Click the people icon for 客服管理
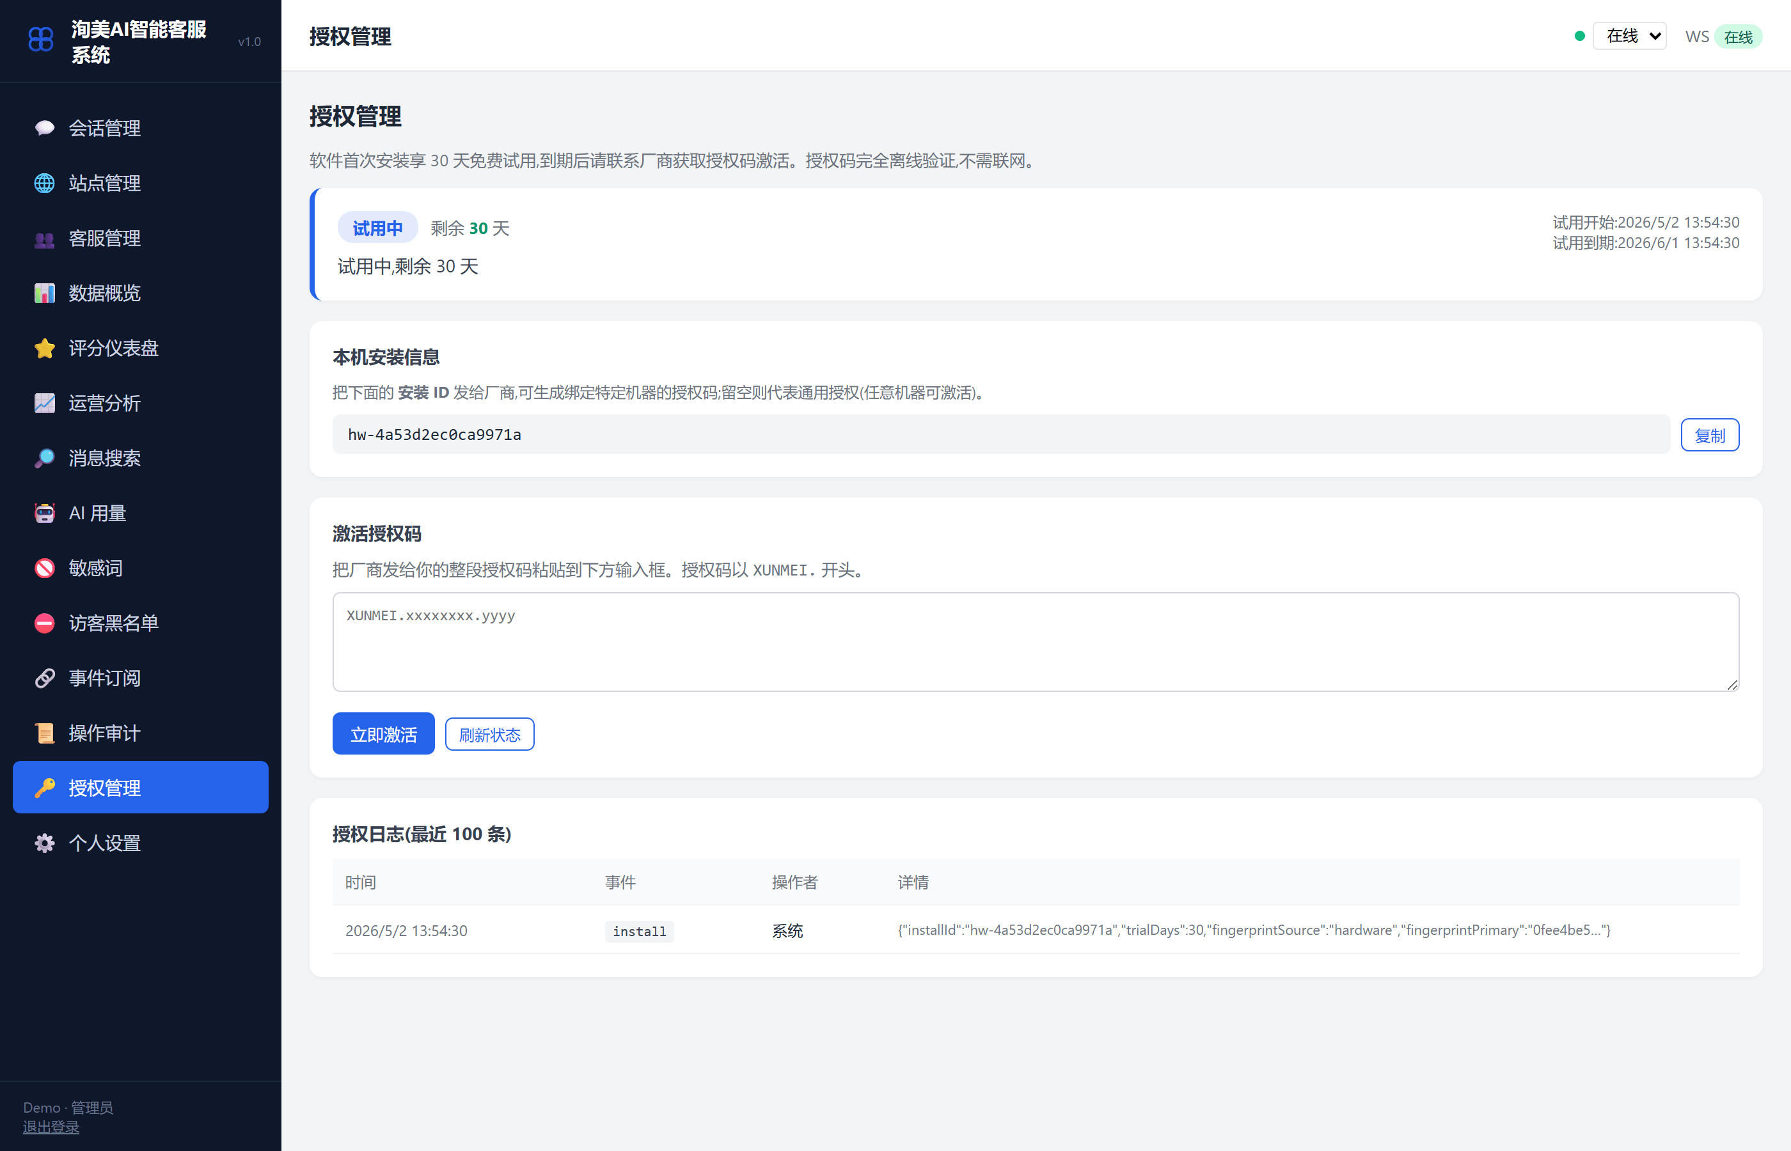This screenshot has width=1791, height=1151. click(x=44, y=239)
